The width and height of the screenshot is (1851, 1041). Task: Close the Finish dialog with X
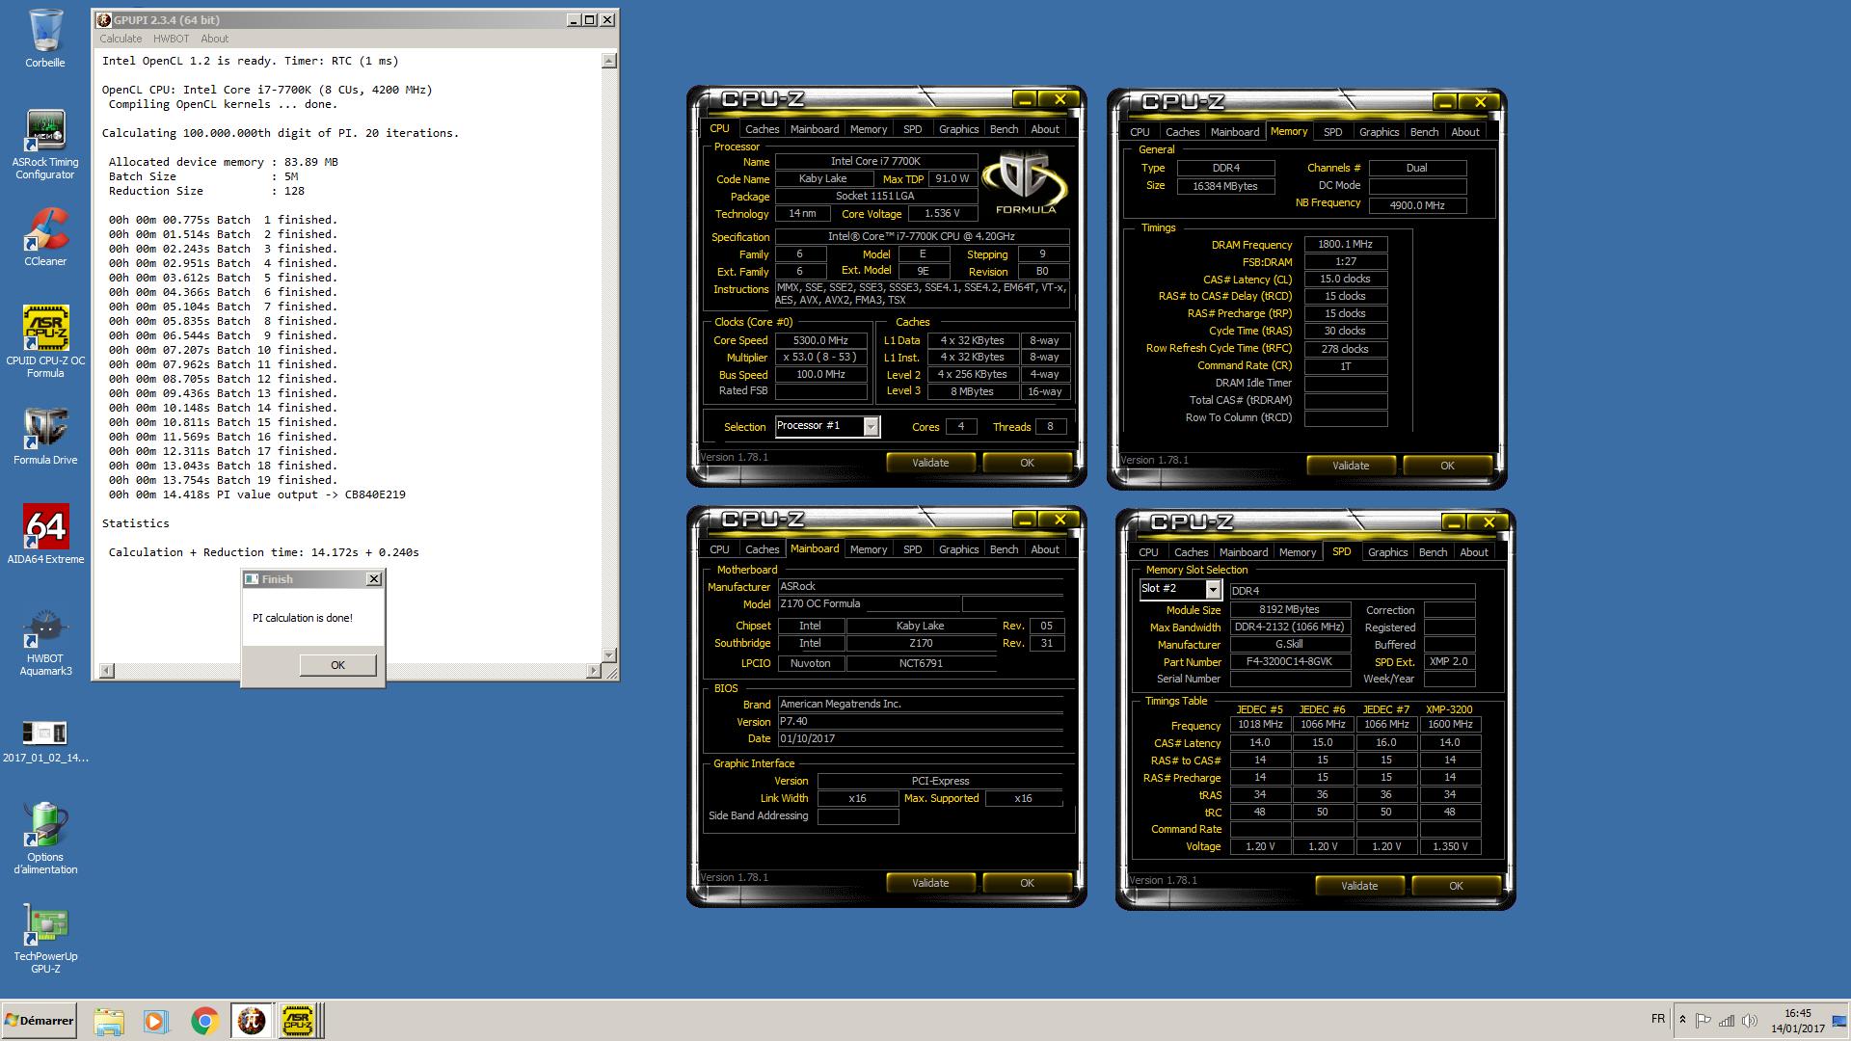374,579
